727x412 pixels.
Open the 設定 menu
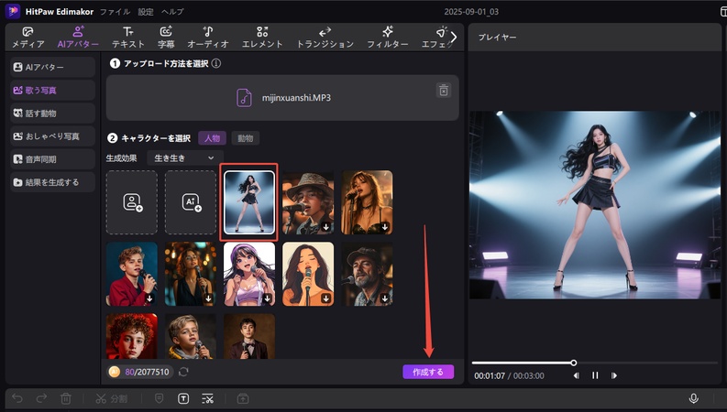click(x=146, y=12)
